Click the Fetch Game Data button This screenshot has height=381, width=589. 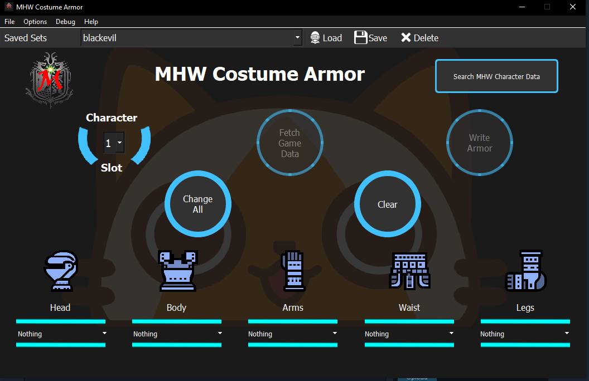289,143
